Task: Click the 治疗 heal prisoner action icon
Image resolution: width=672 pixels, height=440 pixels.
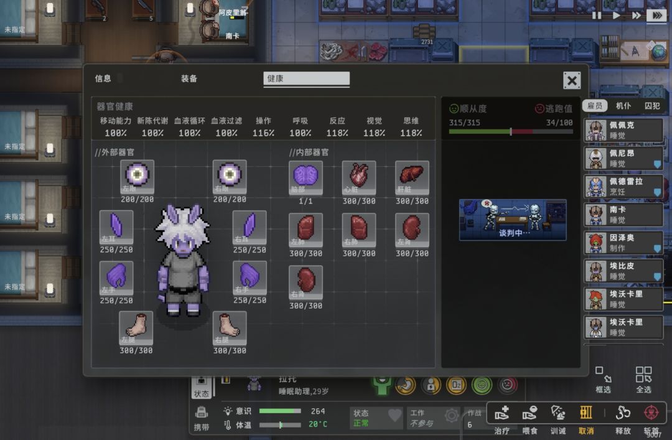Action: pyautogui.click(x=502, y=413)
